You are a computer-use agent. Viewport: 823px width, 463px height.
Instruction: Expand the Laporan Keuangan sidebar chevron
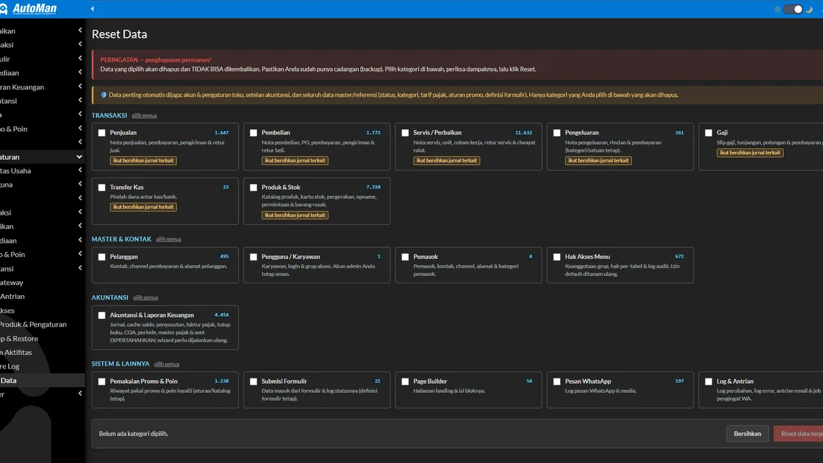(80, 87)
